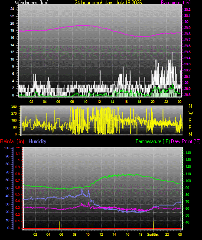Click the Sun&Set label on bottom axis
Image resolution: width=202 pixels, height=240 pixels.
click(x=153, y=234)
